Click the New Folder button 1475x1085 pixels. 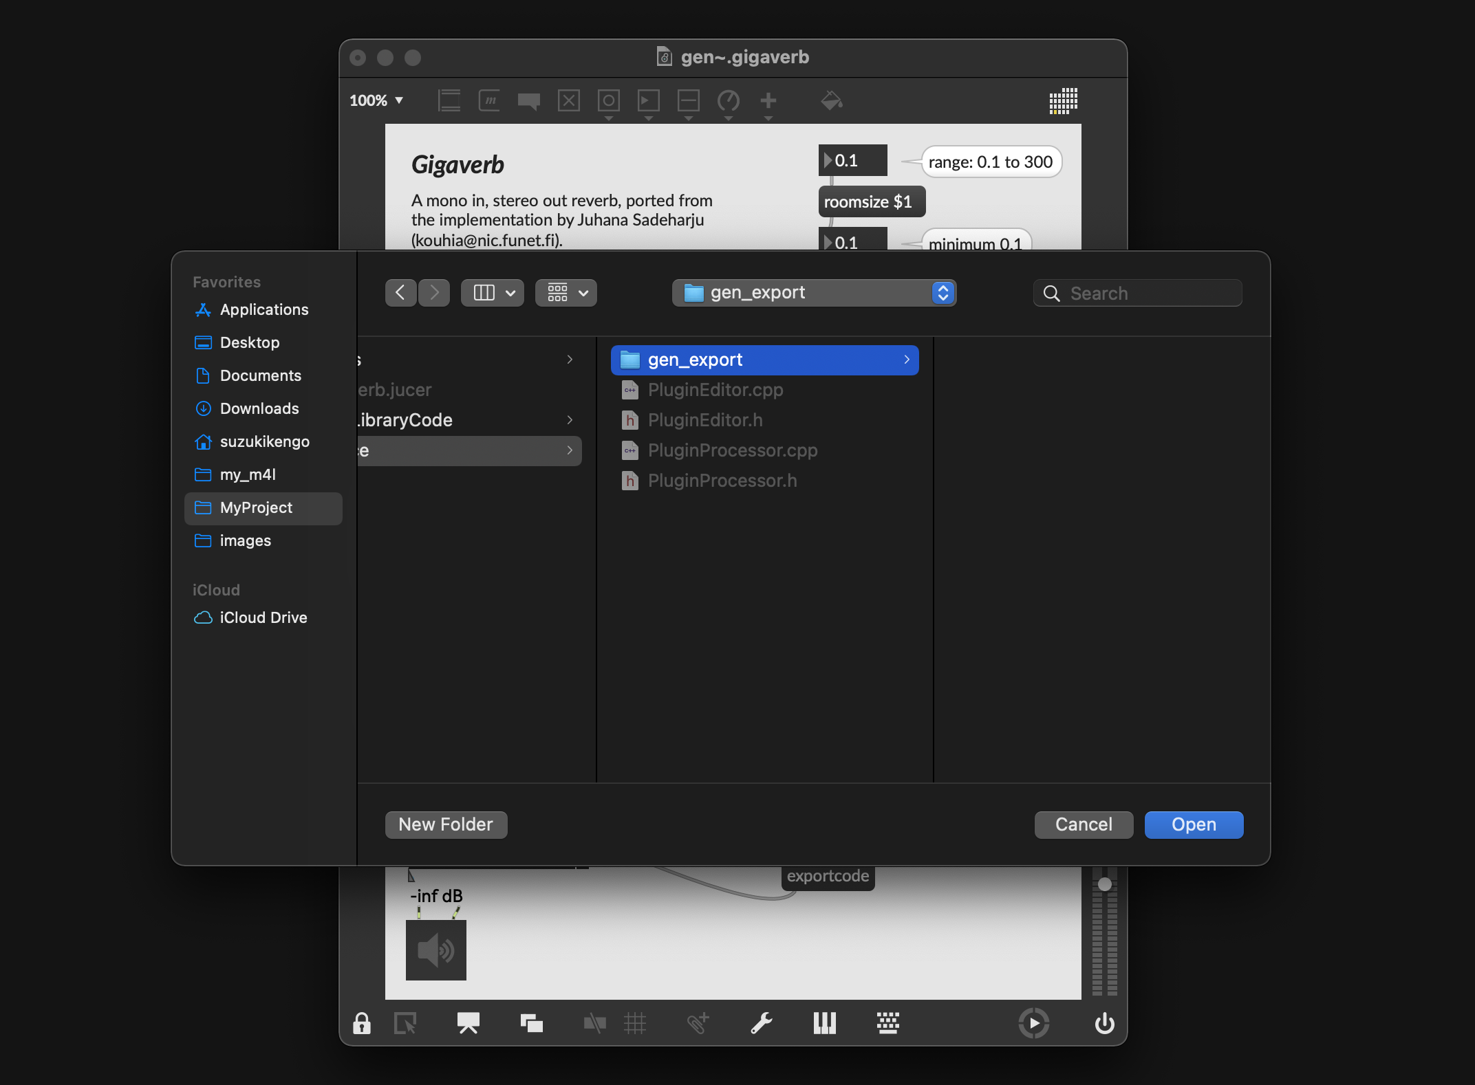point(446,824)
